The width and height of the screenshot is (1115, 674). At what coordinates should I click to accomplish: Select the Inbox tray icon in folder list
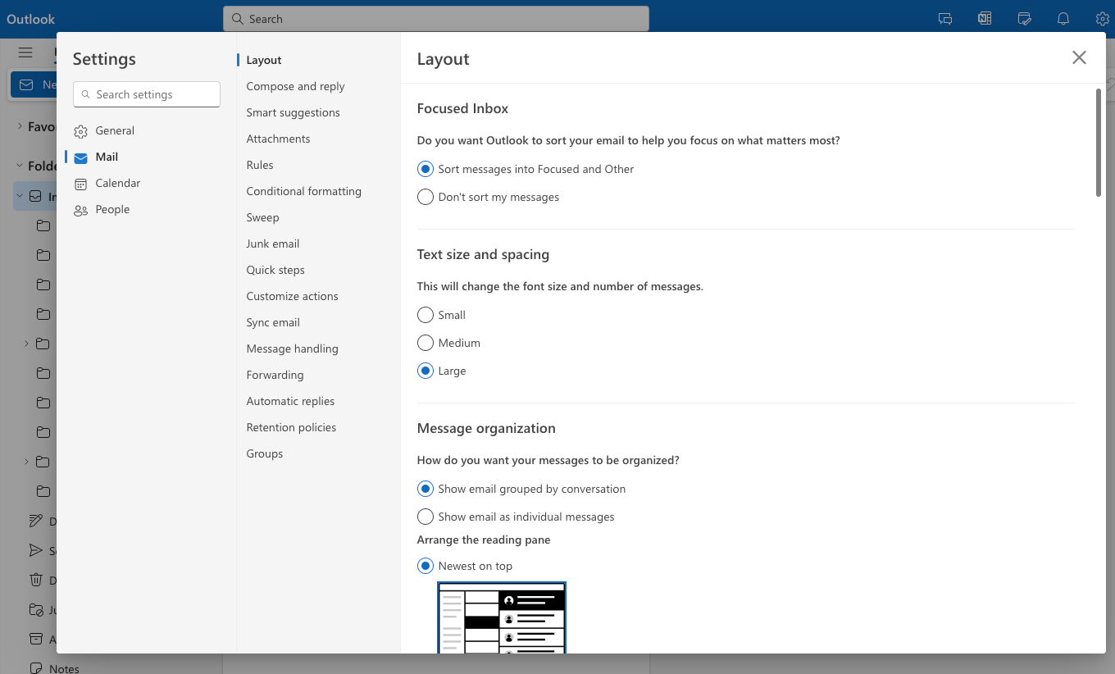point(35,196)
